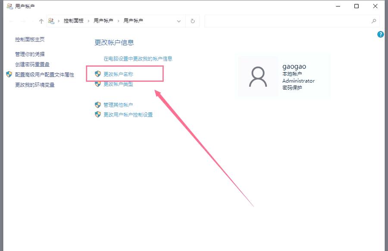Click the shield icon next to 管理其他帐户
388x251 pixels.
(x=97, y=105)
